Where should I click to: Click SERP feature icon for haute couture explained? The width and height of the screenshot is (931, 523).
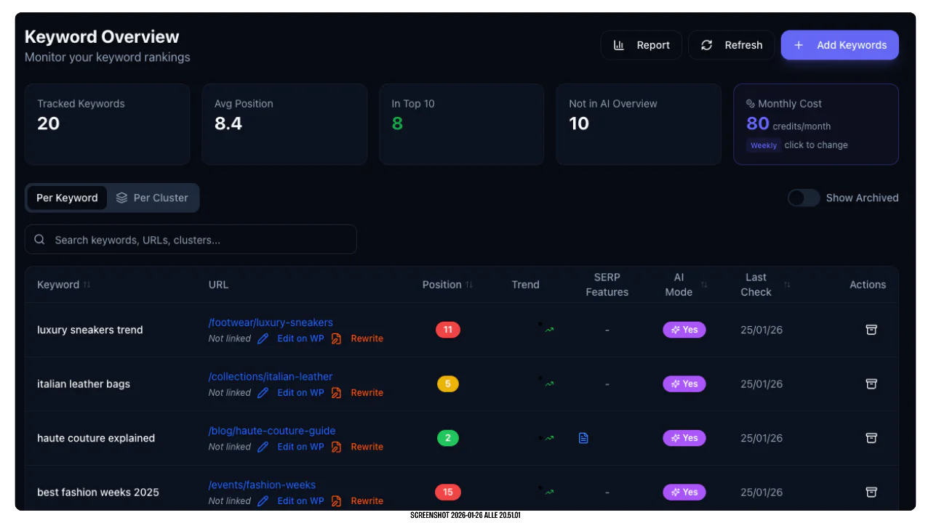point(583,438)
